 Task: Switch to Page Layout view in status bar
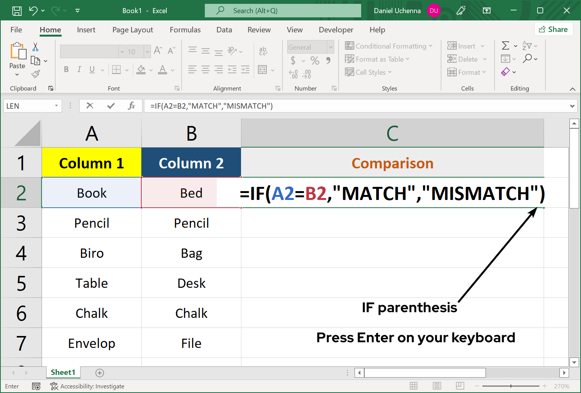[437, 386]
